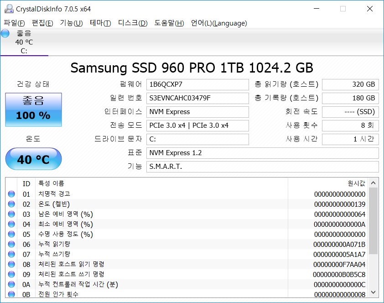The width and height of the screenshot is (384, 303).
Task: Click the drive letter field C:
Action: pos(197,139)
